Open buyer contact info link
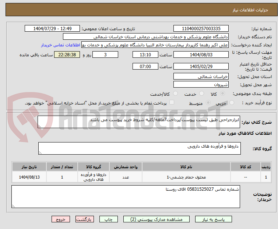Viewport: 278px width, 229px height. (61, 45)
